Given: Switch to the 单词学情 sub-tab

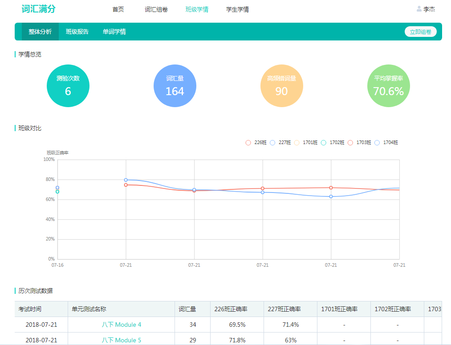Looking at the screenshot, I should [x=114, y=32].
